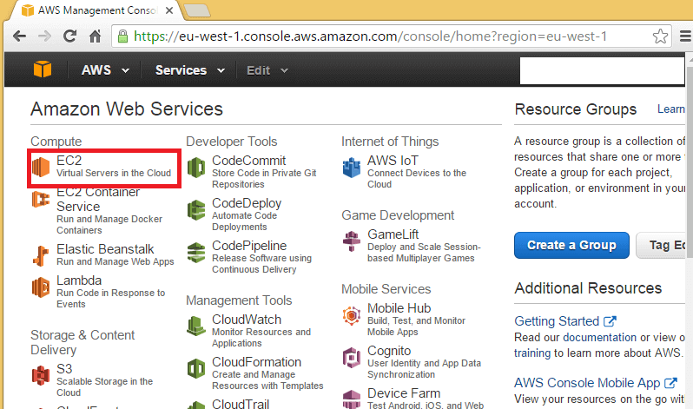Click the browser home icon

click(95, 36)
